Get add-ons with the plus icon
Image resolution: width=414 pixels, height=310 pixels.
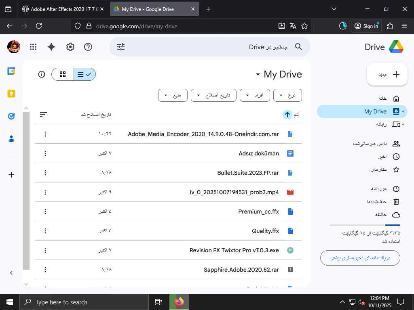point(11,175)
